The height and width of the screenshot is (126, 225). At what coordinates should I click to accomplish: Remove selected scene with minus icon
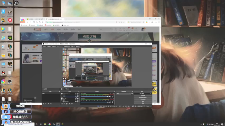[x=46, y=104]
